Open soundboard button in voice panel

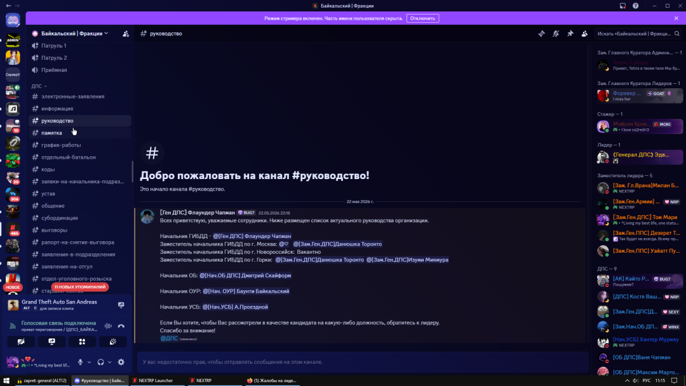click(113, 342)
